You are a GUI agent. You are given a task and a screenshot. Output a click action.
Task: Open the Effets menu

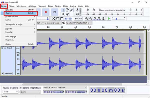tap(65, 6)
